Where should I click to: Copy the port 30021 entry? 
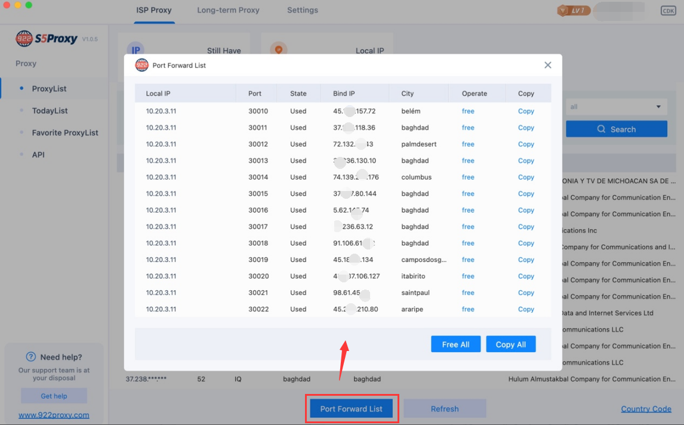tap(526, 293)
